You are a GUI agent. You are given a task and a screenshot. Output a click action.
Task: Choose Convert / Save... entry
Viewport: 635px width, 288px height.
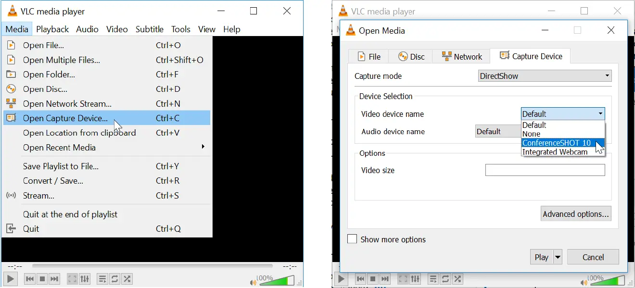point(107,181)
